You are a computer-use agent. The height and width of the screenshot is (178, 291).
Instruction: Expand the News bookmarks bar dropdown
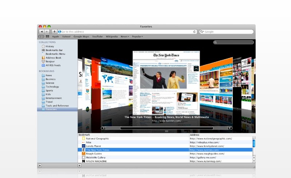124,37
